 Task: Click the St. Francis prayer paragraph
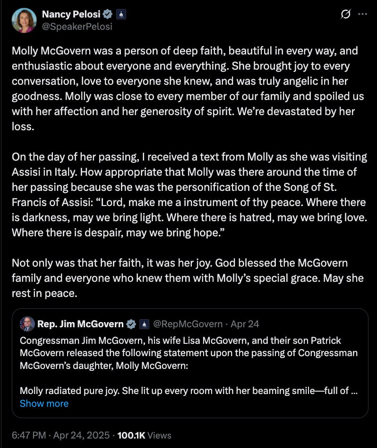[189, 195]
